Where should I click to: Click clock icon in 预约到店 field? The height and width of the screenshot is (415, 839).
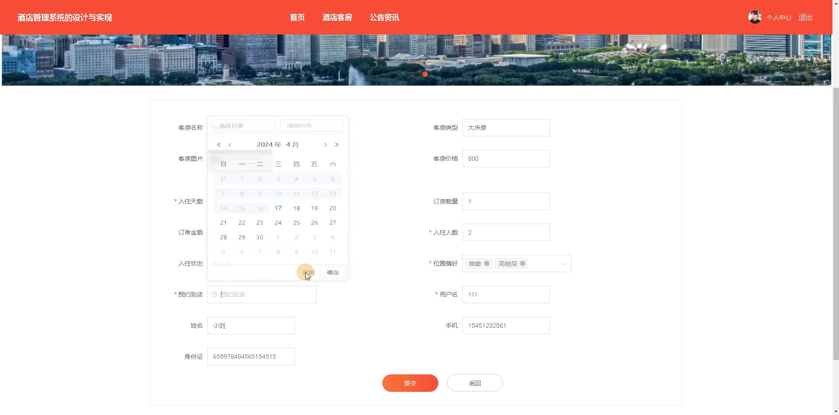point(215,294)
